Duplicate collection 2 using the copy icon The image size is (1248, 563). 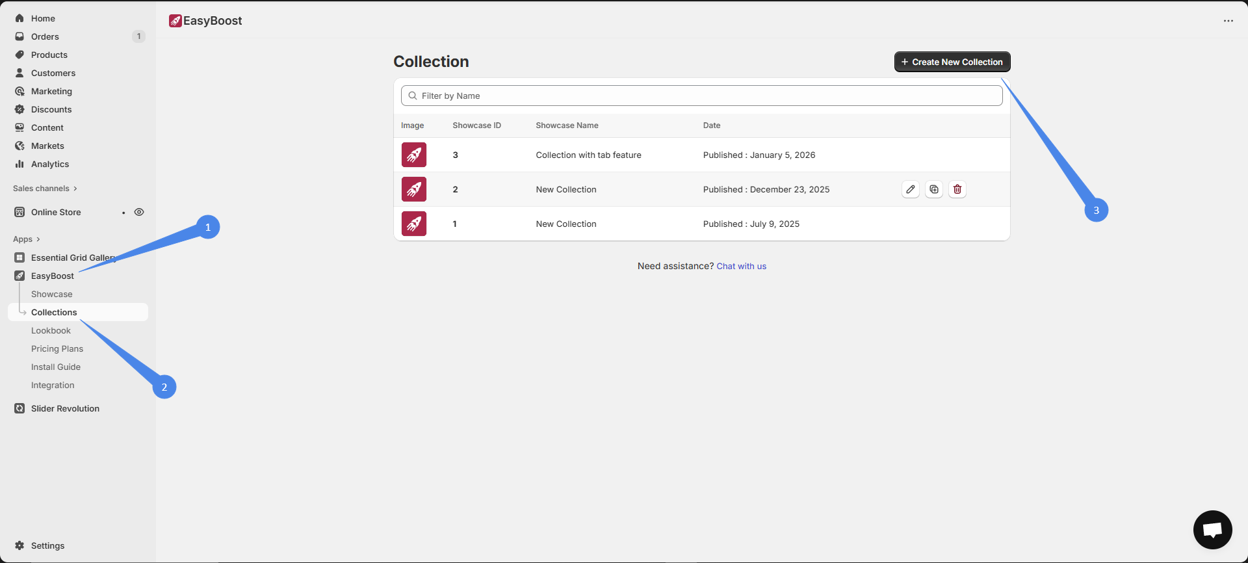pos(933,189)
